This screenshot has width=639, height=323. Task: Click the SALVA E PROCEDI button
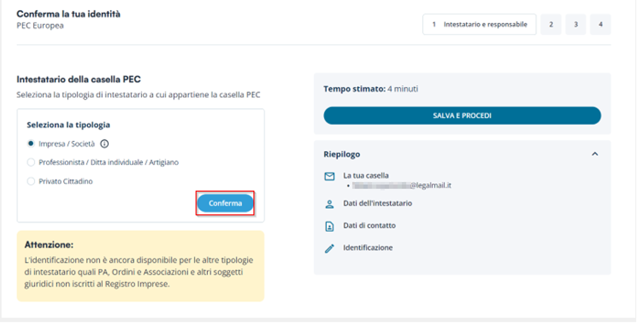[x=462, y=116]
